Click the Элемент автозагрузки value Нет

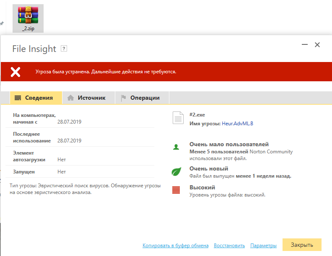62,160
